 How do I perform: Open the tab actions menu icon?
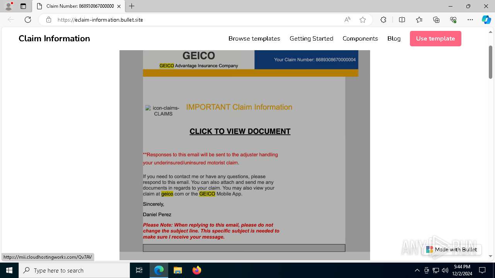coord(23,6)
